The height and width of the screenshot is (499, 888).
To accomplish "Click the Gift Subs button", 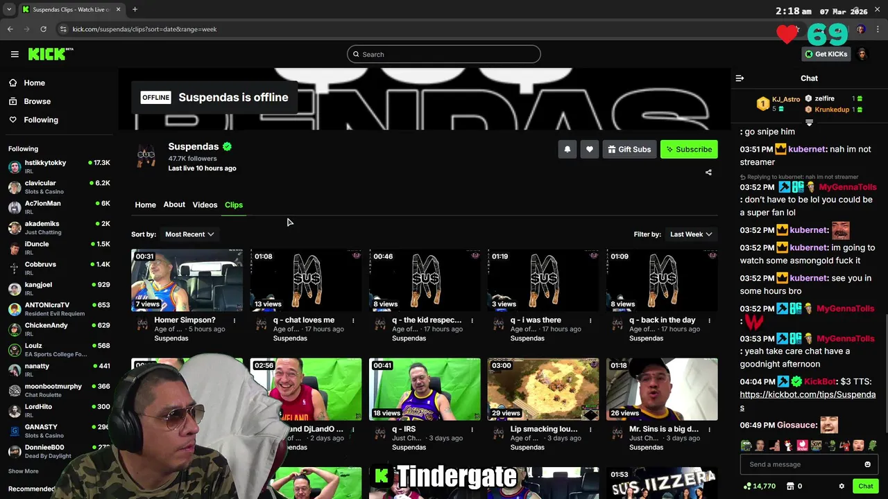I will tap(630, 150).
